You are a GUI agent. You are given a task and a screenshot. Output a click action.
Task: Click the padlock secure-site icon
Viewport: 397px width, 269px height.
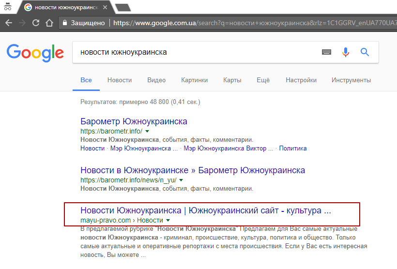tap(65, 23)
